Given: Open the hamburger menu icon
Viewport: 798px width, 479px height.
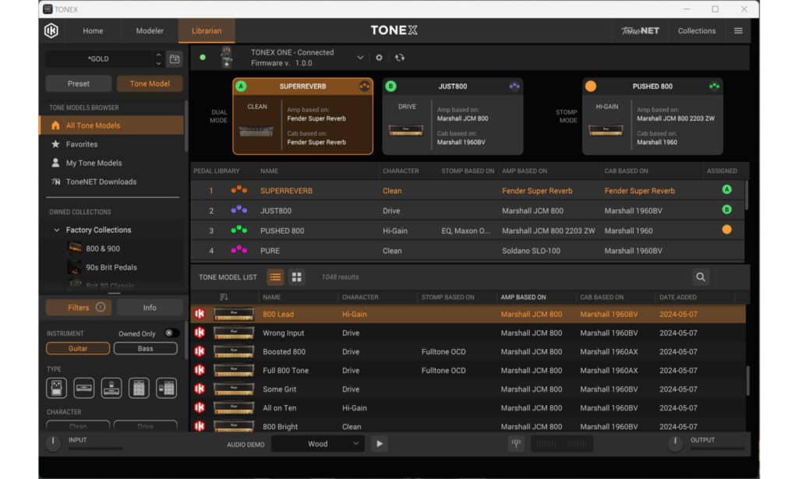Looking at the screenshot, I should coord(738,31).
